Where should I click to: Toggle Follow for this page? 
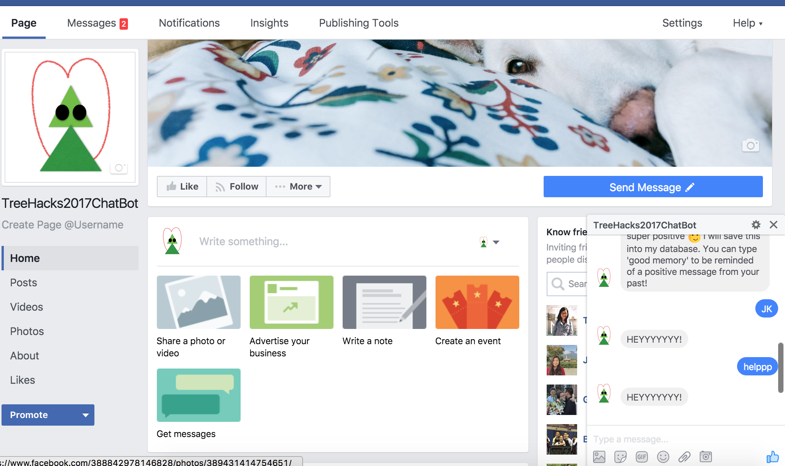coord(236,187)
